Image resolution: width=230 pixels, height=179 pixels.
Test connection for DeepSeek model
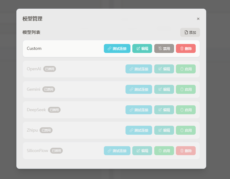138,110
